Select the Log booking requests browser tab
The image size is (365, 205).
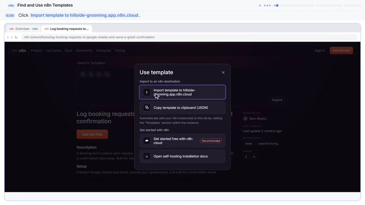click(x=67, y=29)
